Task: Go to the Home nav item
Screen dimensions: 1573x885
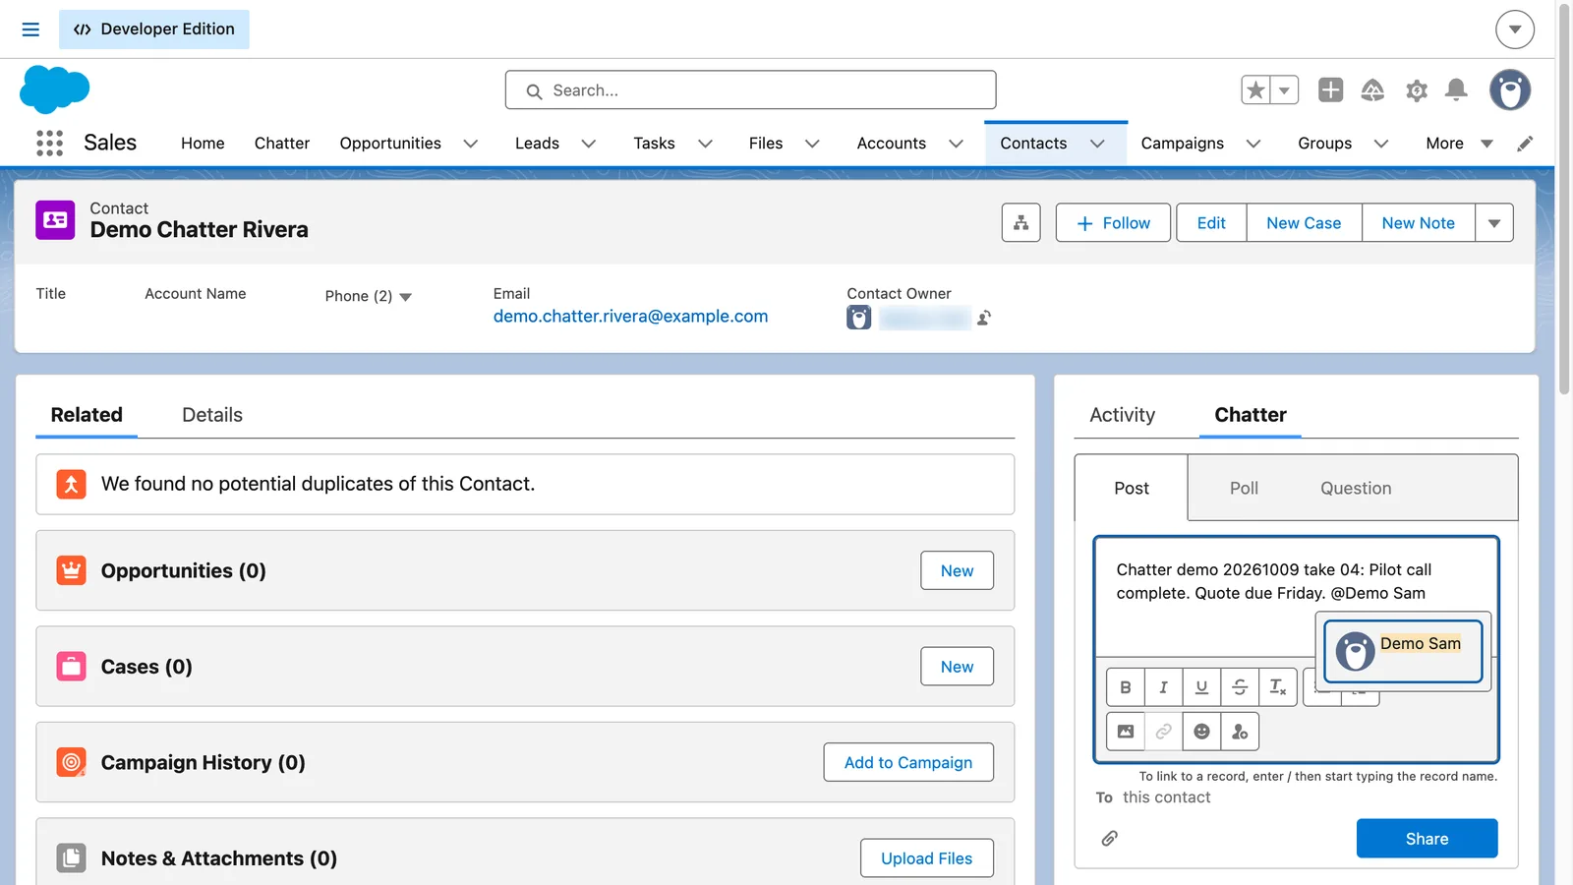Action: click(x=203, y=144)
